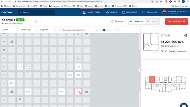Open the Новостройки menu
This screenshot has height=107, width=190.
(x=92, y=12)
